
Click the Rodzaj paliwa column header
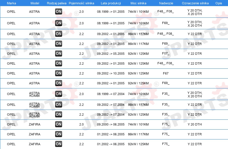57,3
